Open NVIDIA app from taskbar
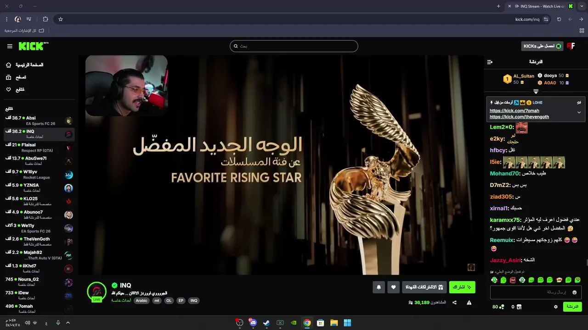588x330 pixels. click(x=294, y=323)
